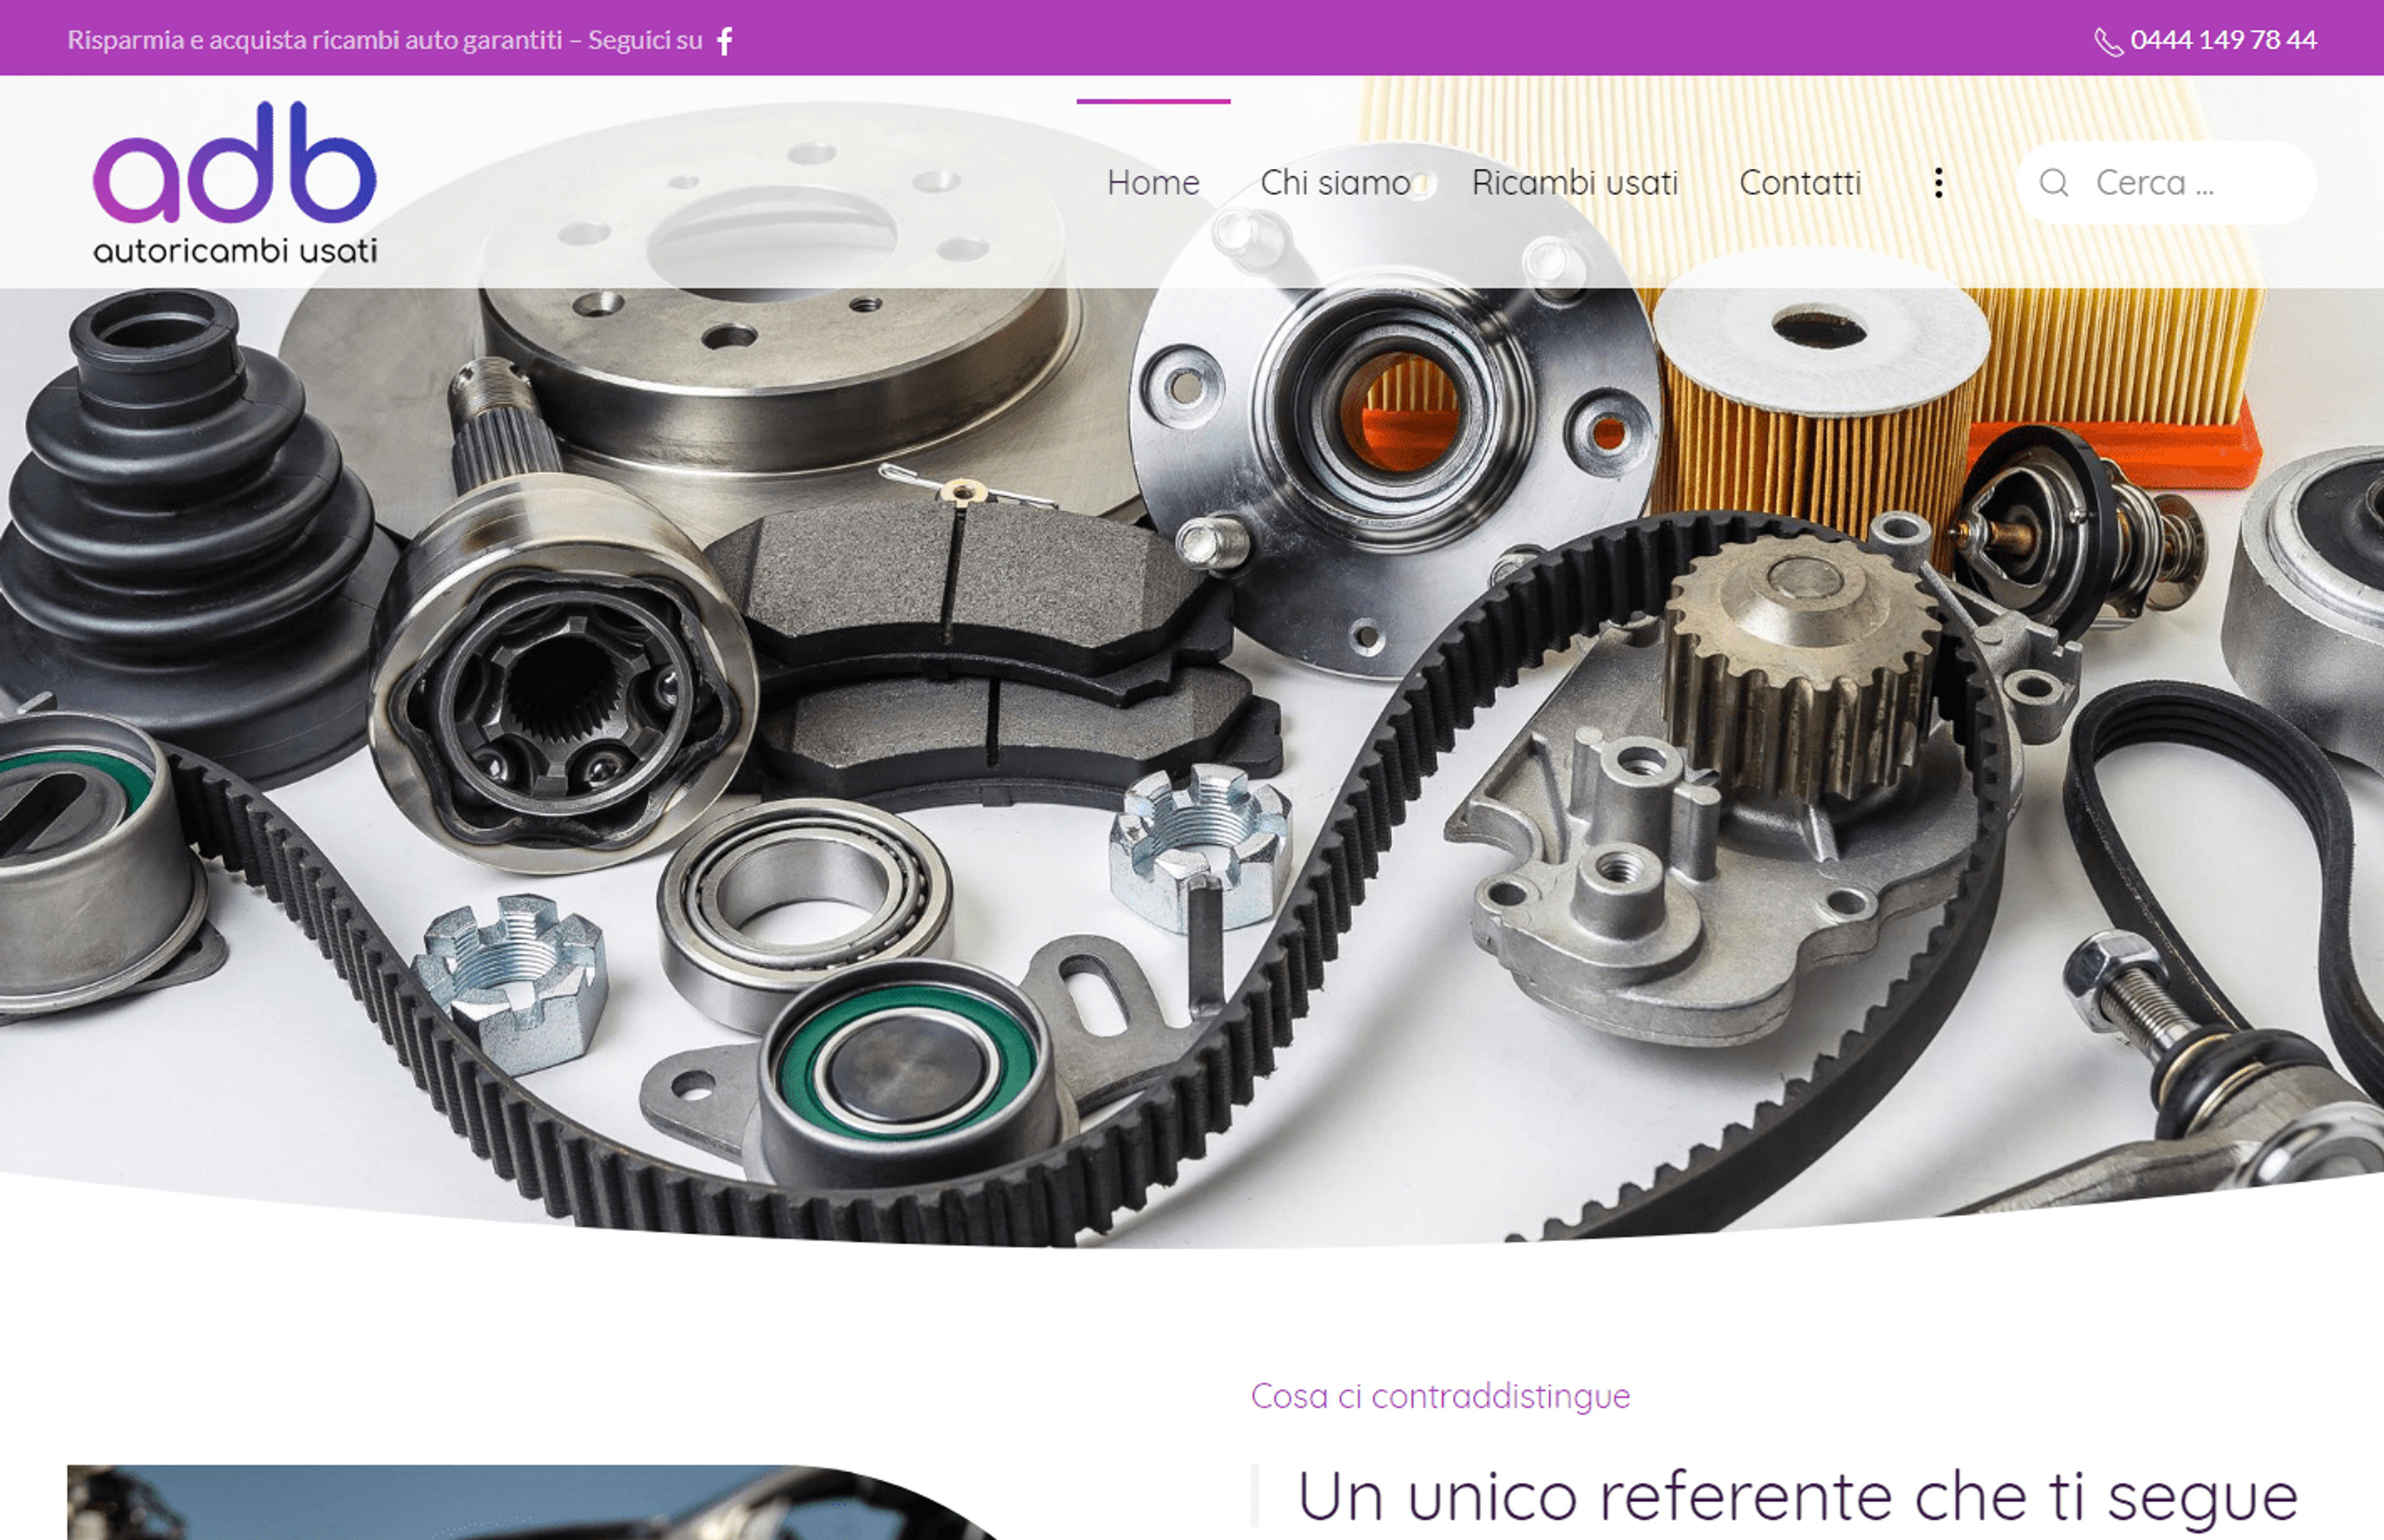Click the 'autoricambi usati' logo tagline
The image size is (2384, 1540).
235,250
